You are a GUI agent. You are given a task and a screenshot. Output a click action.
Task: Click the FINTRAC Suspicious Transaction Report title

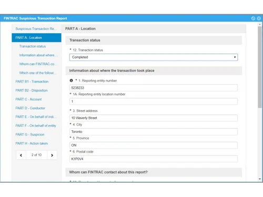pos(35,18)
